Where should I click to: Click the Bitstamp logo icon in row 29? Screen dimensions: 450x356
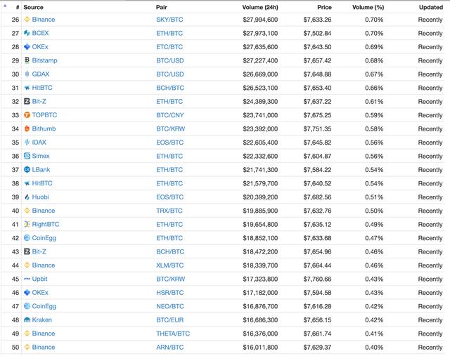click(x=27, y=60)
